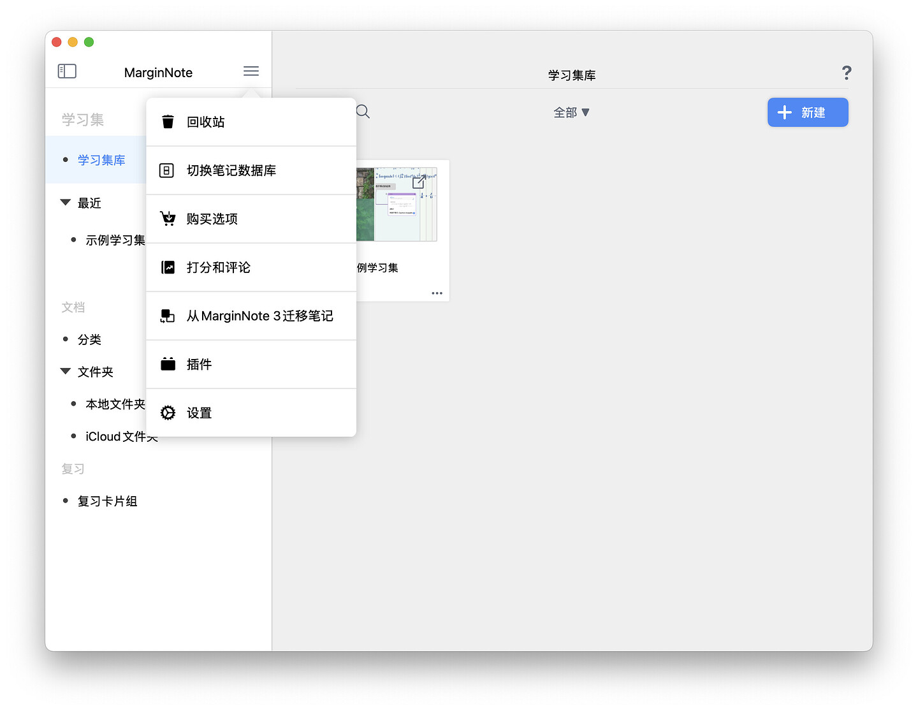Open the example study set thumbnail
The image size is (918, 711).
[x=397, y=205]
